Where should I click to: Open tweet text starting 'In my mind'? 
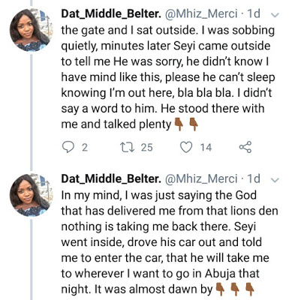tap(170, 242)
